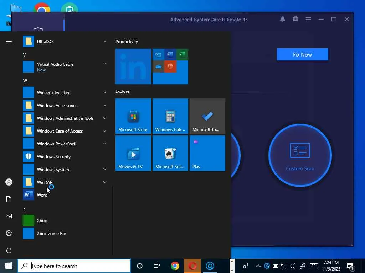Click the Productivity group header
Screen dimensions: 365x273
pyautogui.click(x=127, y=42)
